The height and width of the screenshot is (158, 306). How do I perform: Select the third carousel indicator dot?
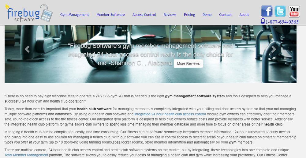(x=154, y=73)
